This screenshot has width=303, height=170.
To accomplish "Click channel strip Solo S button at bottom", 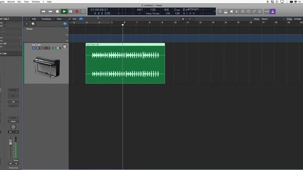I will click(x=16, y=163).
